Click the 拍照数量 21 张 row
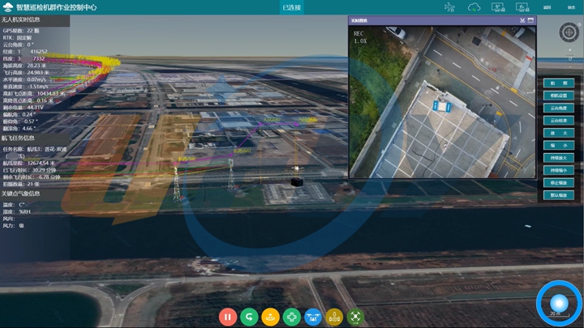The width and height of the screenshot is (584, 328). tap(21, 184)
